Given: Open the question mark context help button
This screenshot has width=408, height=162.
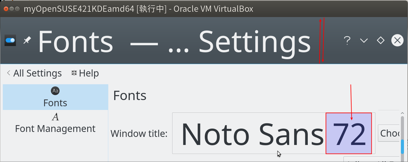Looking at the screenshot, I should click(347, 40).
